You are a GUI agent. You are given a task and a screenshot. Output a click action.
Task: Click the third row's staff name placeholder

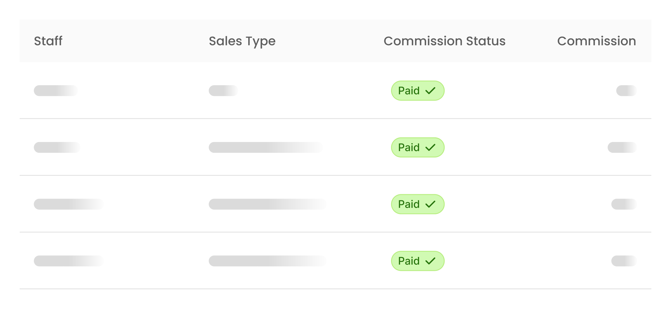[x=69, y=204]
